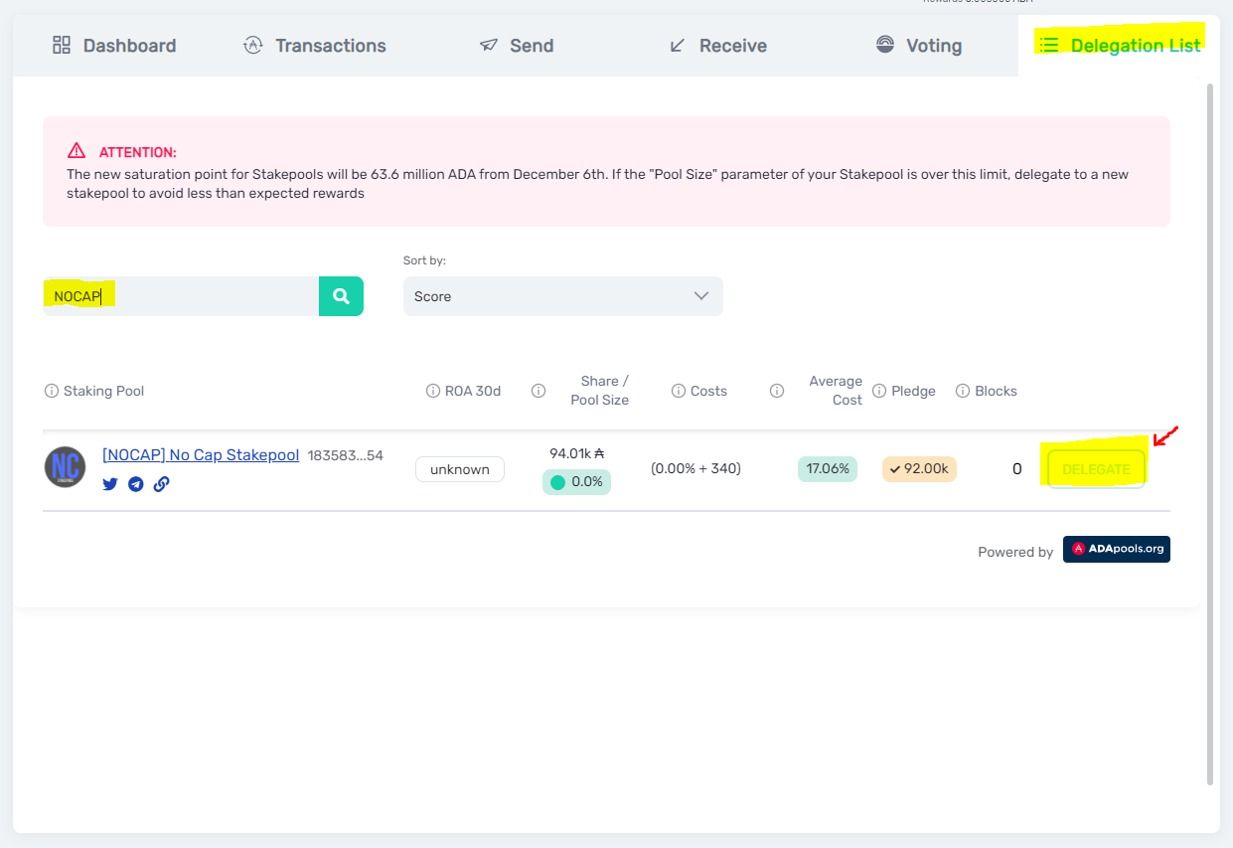
Task: Click the 94.01k pool size value
Action: pos(577,453)
